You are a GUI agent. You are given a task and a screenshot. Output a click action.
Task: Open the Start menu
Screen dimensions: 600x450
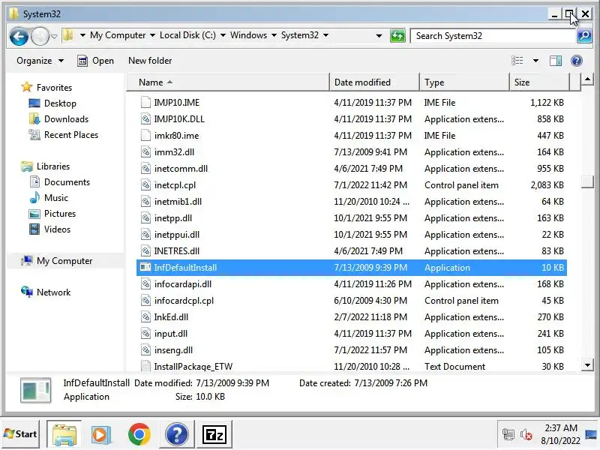[21, 434]
